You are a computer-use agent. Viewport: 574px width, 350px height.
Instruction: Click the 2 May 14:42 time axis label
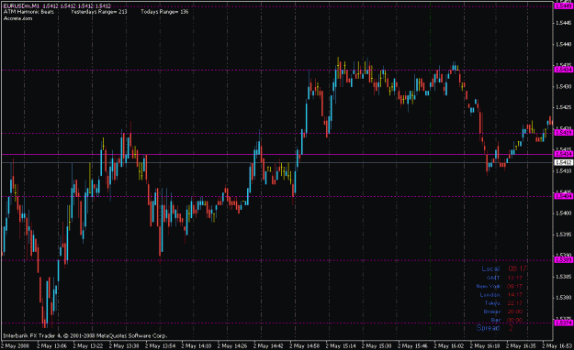pyautogui.click(x=269, y=345)
